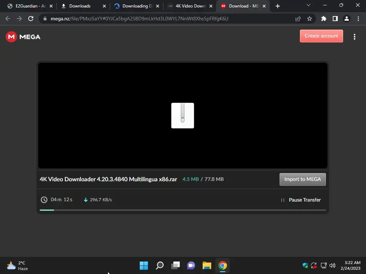Reload the current page
Viewport: 366px width, 274px height.
coord(31,19)
